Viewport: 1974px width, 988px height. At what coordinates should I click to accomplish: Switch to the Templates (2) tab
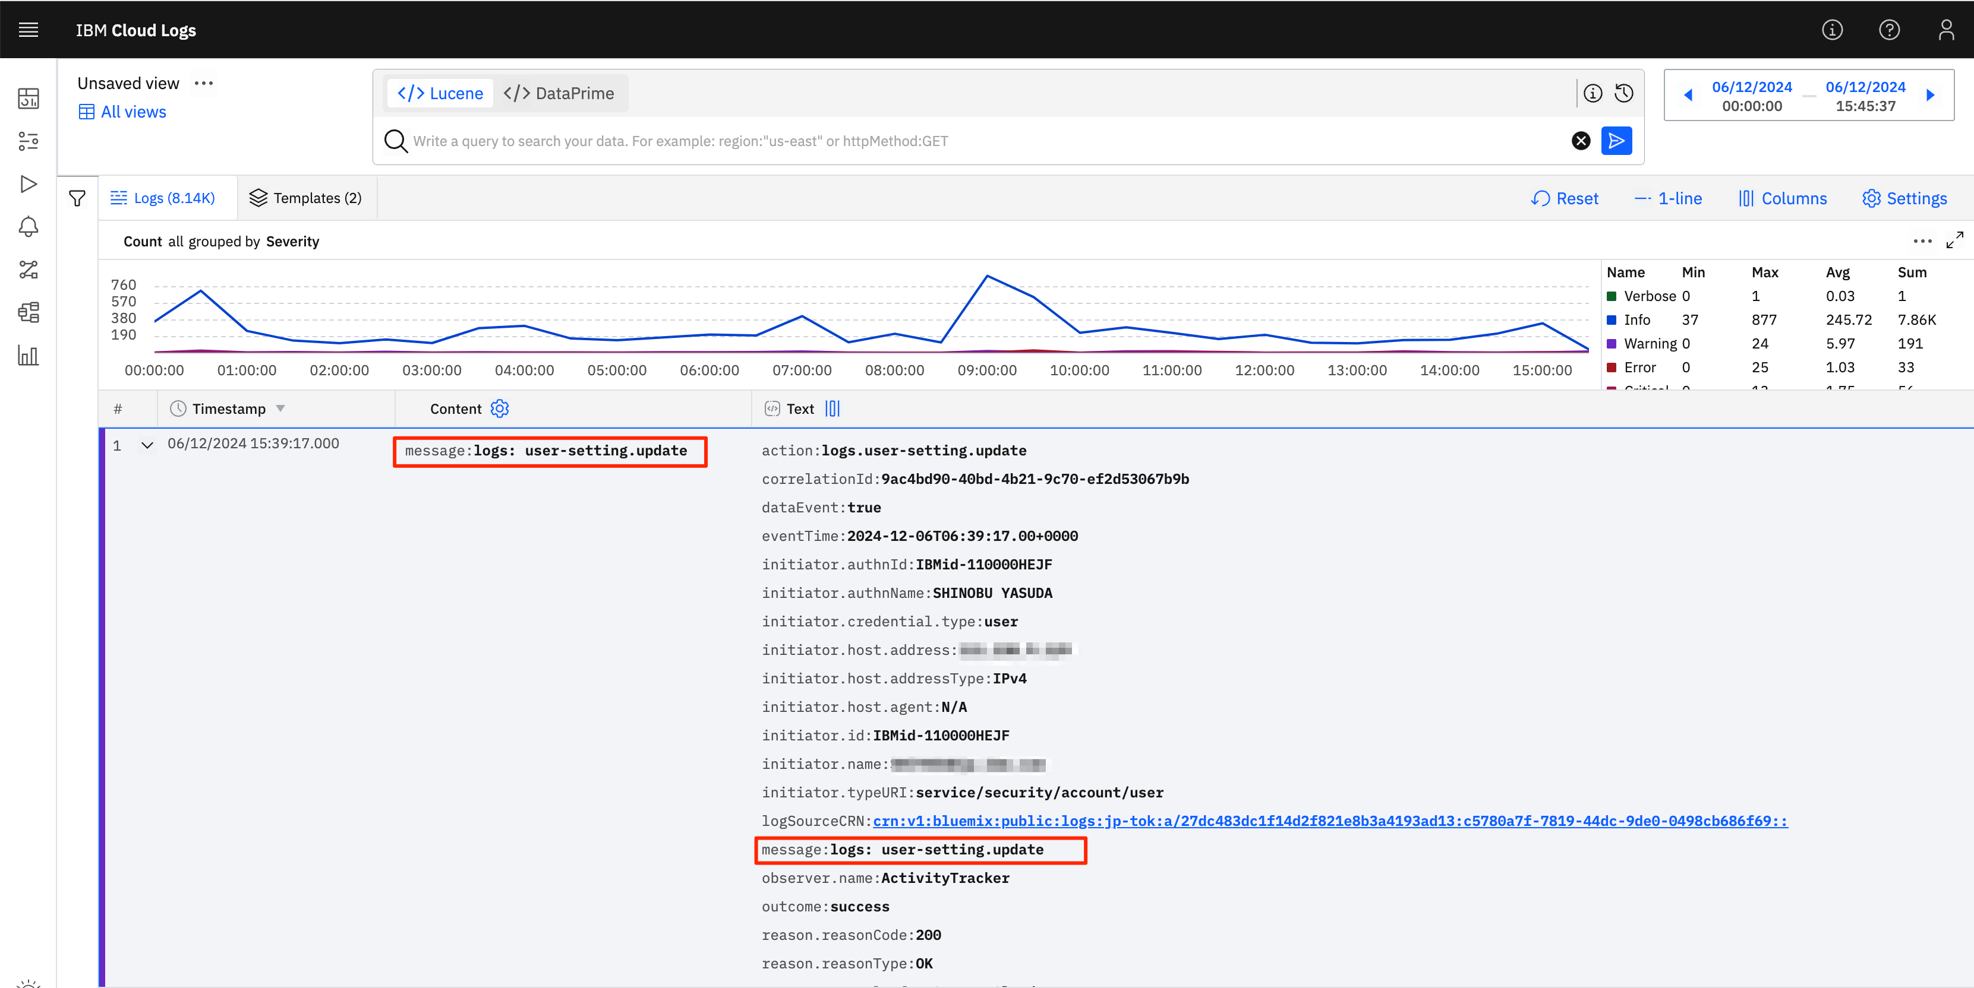(306, 198)
